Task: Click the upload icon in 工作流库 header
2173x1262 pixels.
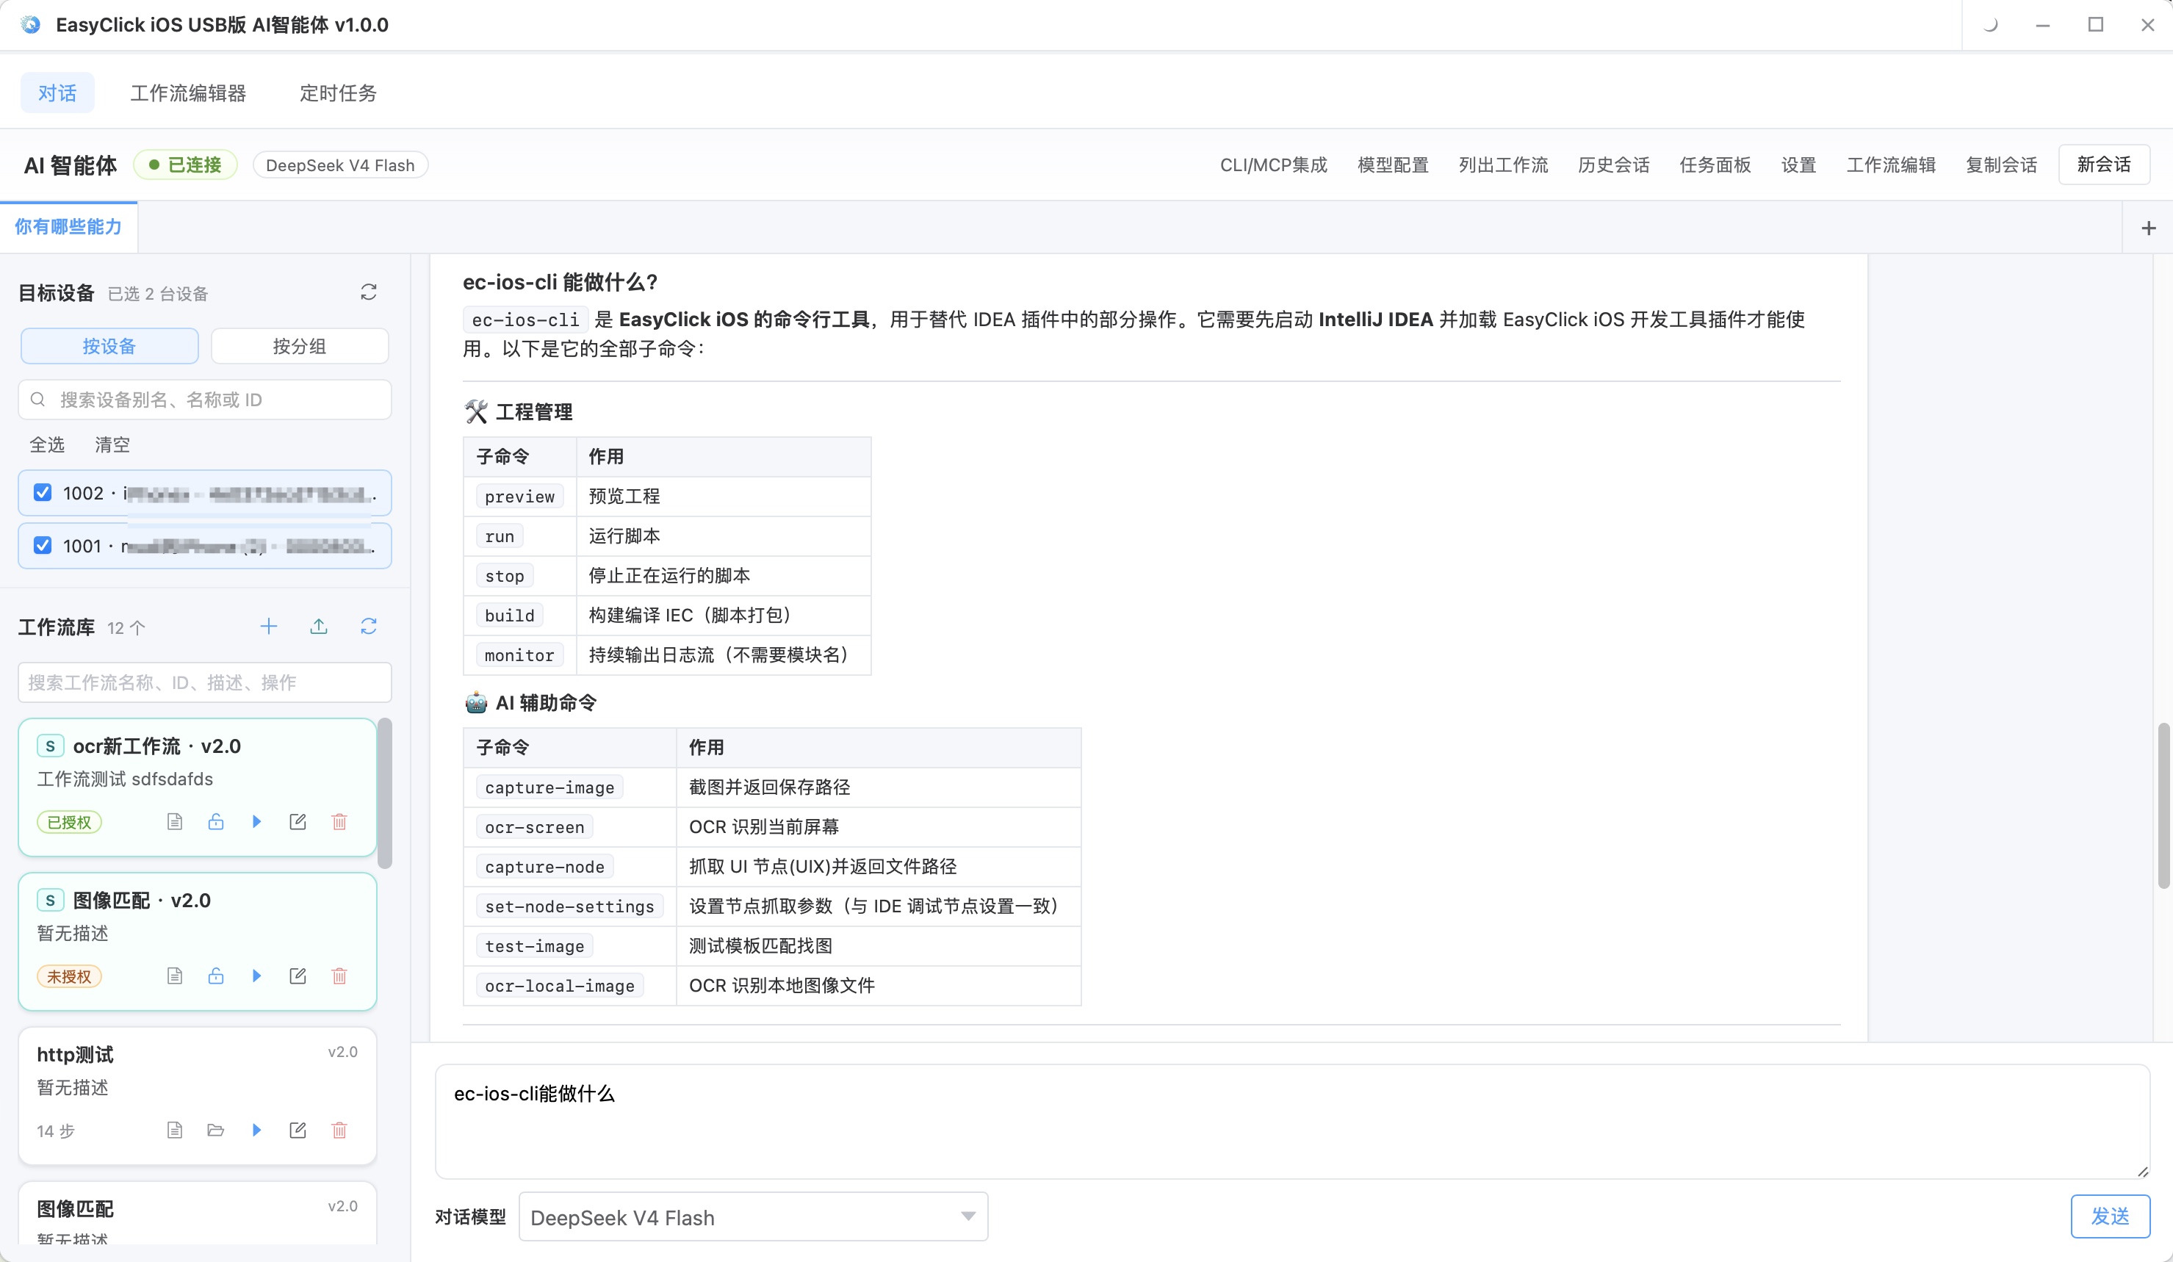Action: click(319, 626)
